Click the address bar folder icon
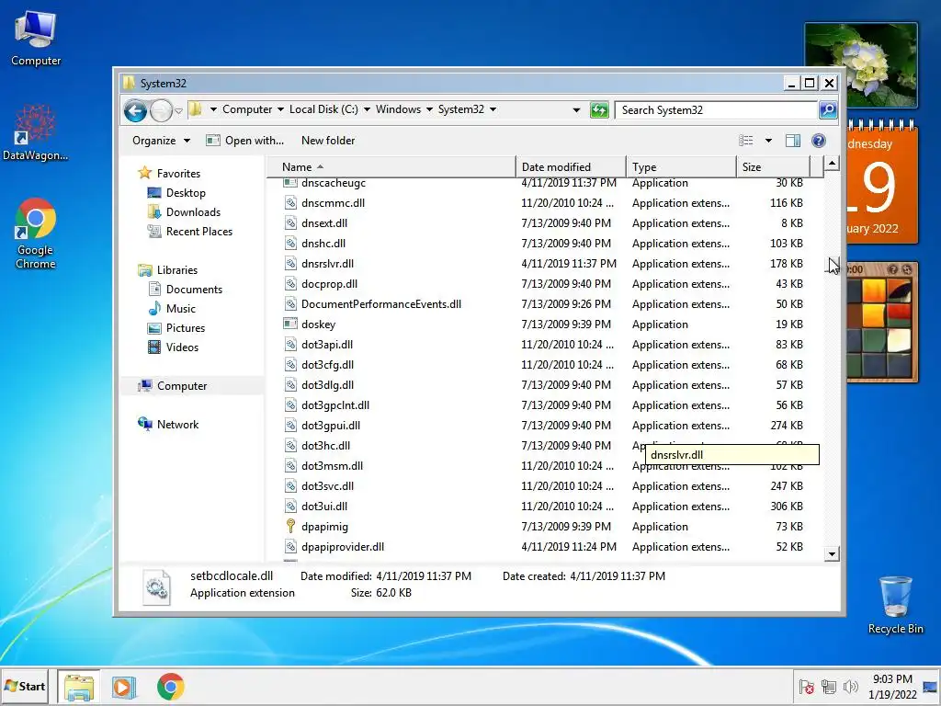This screenshot has width=941, height=706. pos(195,109)
